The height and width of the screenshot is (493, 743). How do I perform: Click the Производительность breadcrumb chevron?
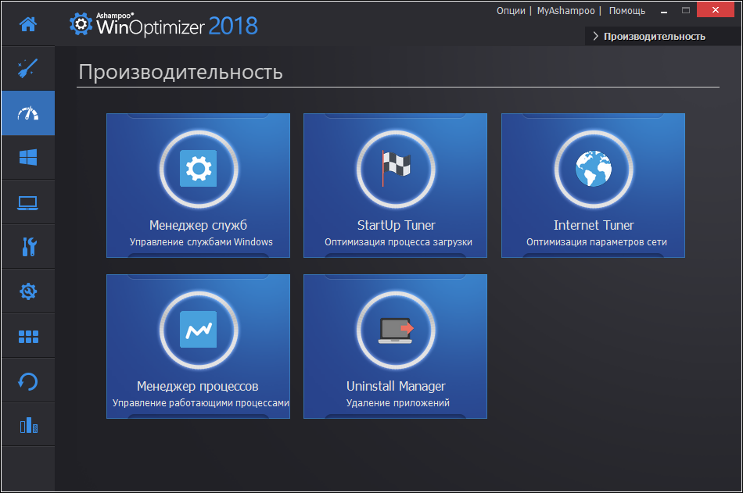click(596, 36)
